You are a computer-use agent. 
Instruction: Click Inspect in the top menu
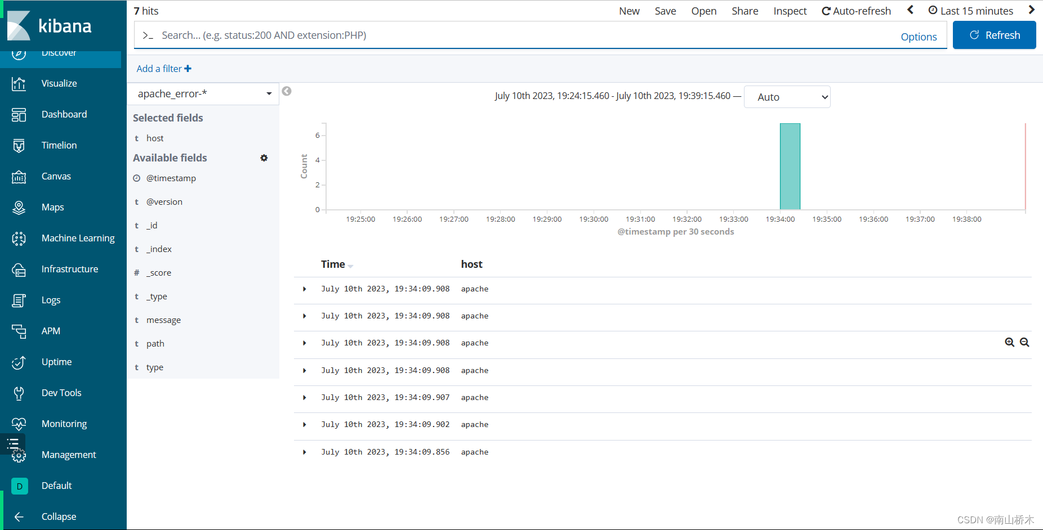click(x=790, y=11)
